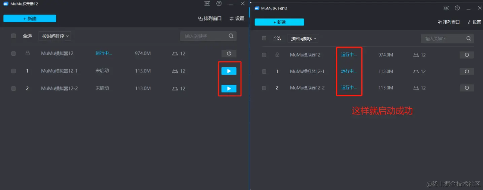Image resolution: width=483 pixels, height=190 pixels.
Task: Click + 新建 button in left window
Action: click(30, 18)
